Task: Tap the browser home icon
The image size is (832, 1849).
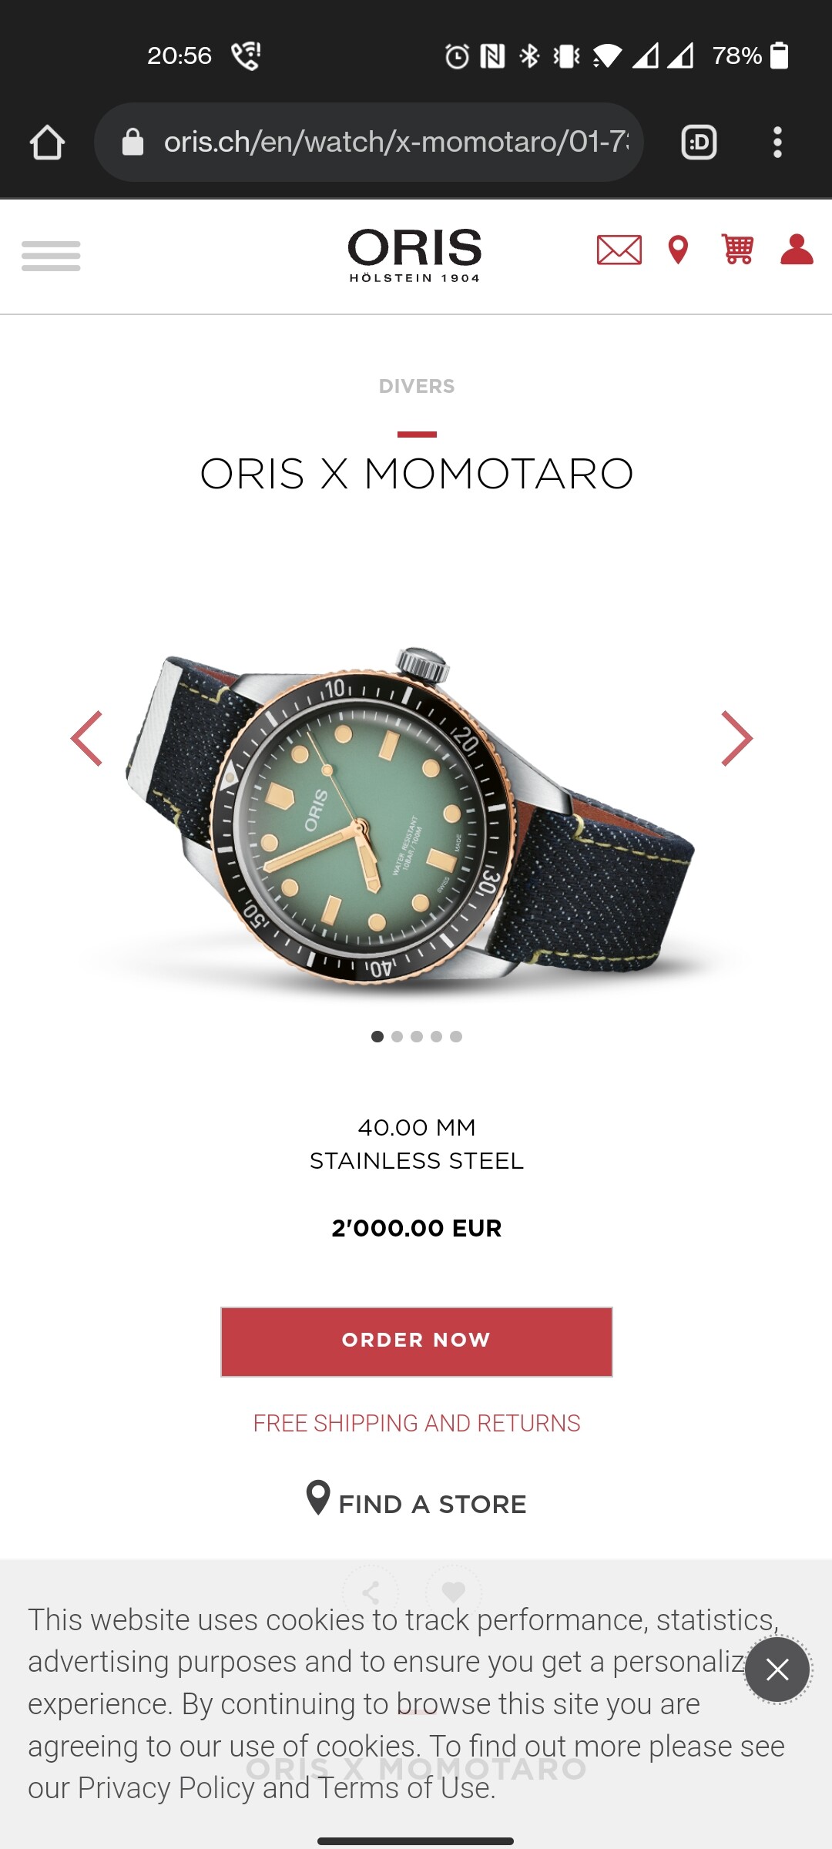Action: [x=47, y=143]
